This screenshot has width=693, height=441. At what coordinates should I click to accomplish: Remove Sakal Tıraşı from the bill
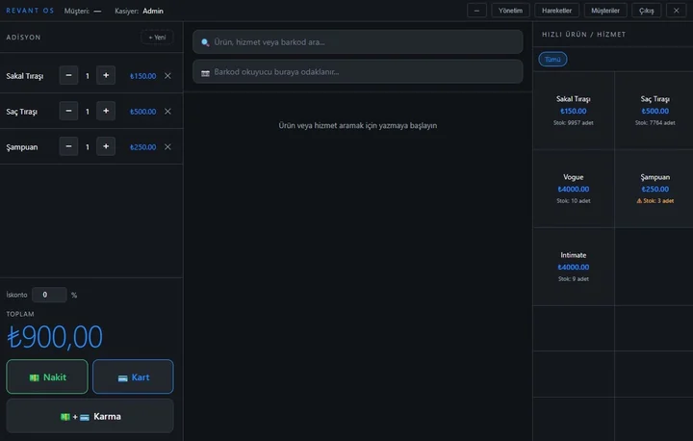[167, 76]
